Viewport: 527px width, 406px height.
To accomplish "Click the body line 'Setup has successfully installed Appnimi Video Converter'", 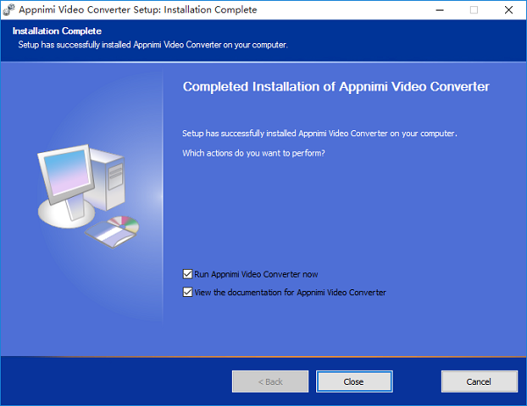I will point(320,134).
